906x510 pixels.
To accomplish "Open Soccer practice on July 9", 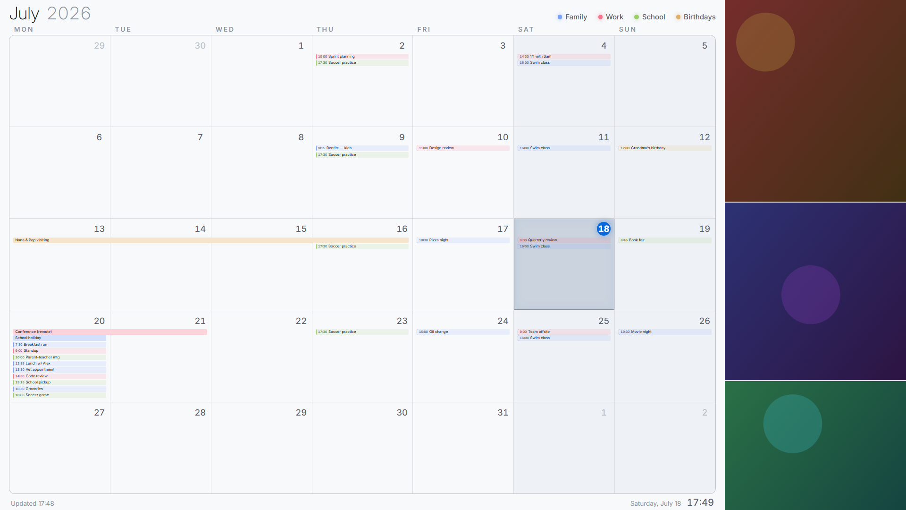I will (x=362, y=155).
